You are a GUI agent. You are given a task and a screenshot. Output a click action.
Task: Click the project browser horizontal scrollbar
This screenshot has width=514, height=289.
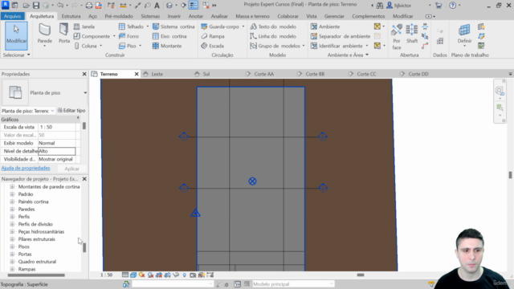[36, 275]
